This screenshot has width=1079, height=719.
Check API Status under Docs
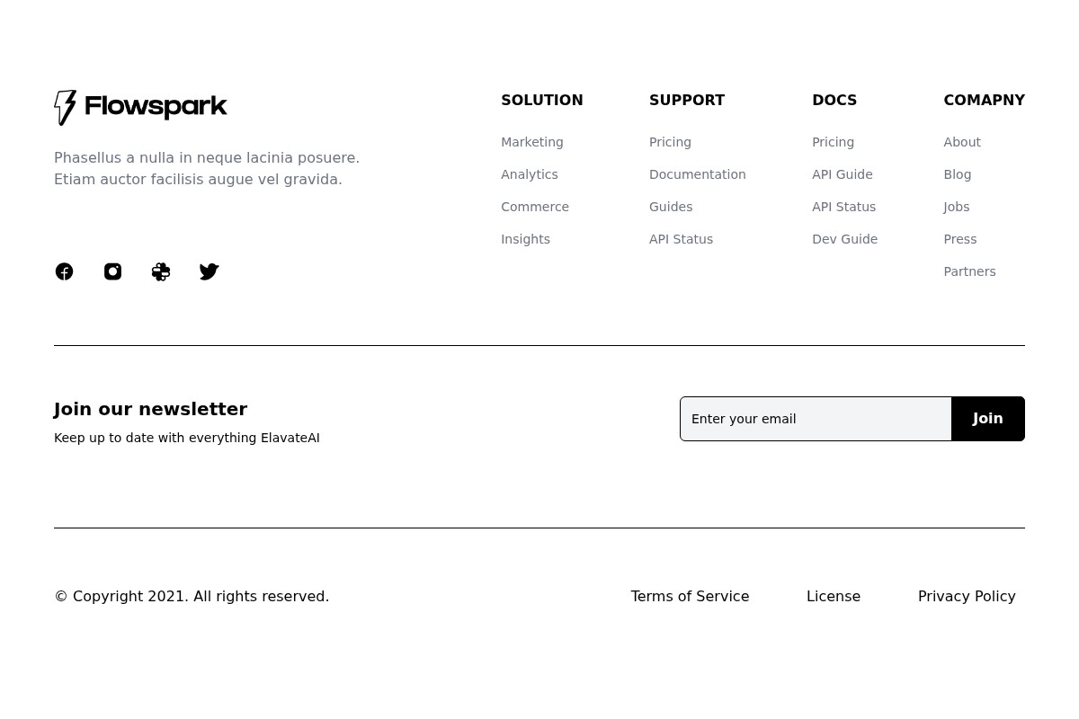tap(843, 207)
